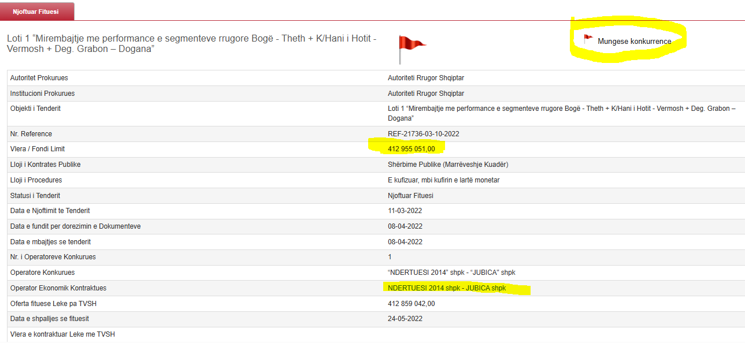Open the Njoftuar Fituesi tab
This screenshot has width=745, height=343.
pos(37,12)
